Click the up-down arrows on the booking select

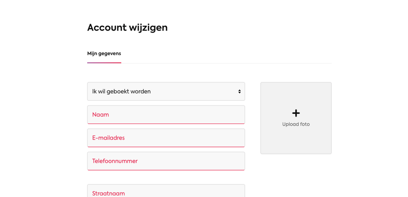pyautogui.click(x=239, y=92)
